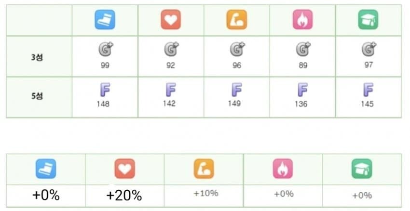Click the wisdom cap icon in bonus table
410x211 pixels.
click(362, 169)
